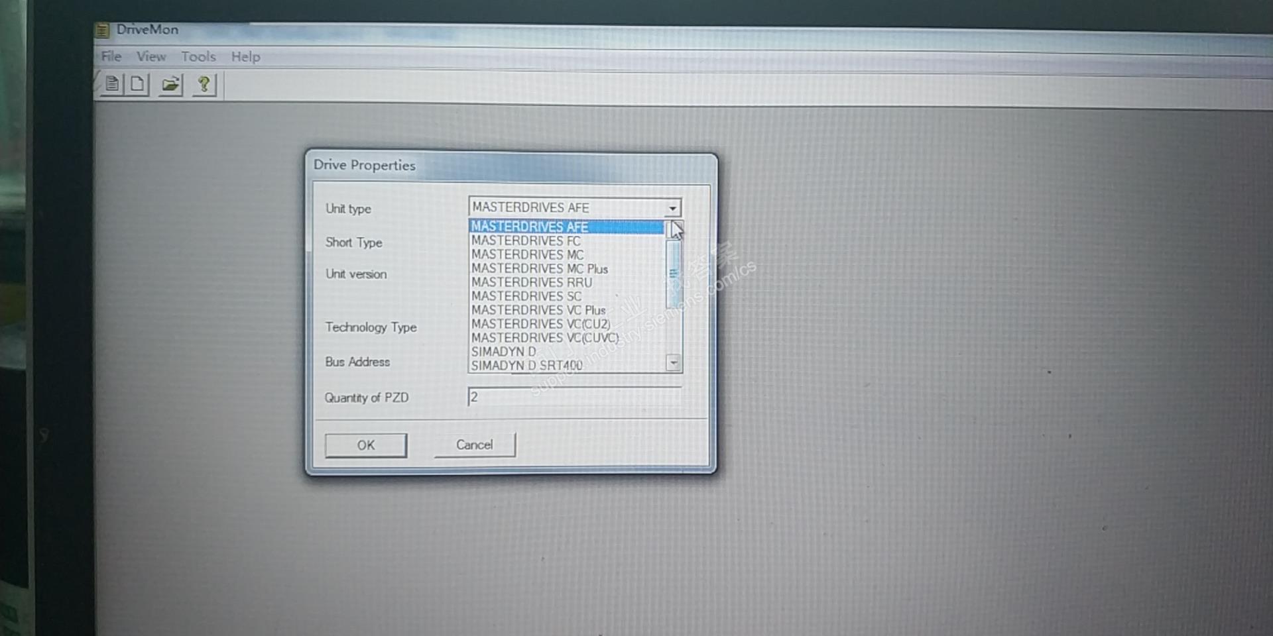Image resolution: width=1273 pixels, height=636 pixels.
Task: Select MASTERDRIVES AFE in the list
Action: pyautogui.click(x=566, y=227)
